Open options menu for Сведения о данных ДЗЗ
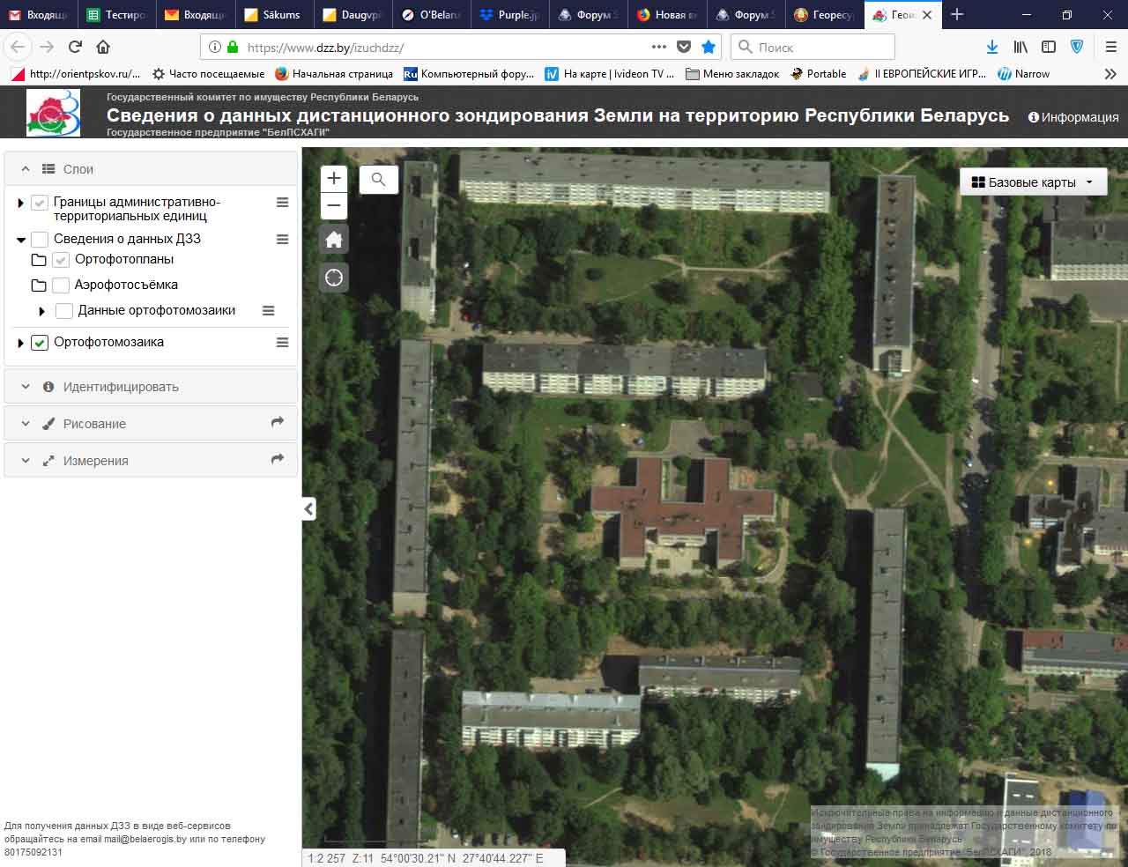The image size is (1128, 867). pyautogui.click(x=282, y=239)
